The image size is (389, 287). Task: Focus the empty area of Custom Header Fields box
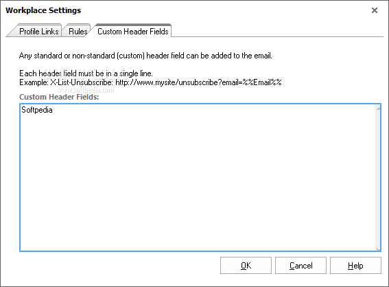pyautogui.click(x=198, y=181)
